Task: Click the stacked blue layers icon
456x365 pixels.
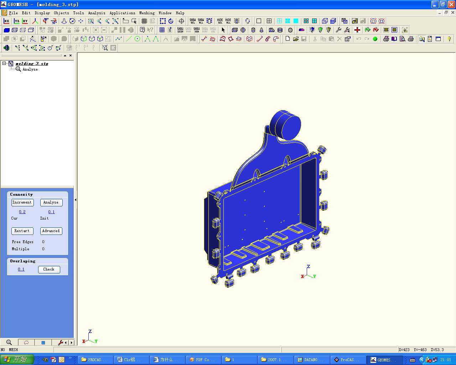Action: (x=333, y=21)
